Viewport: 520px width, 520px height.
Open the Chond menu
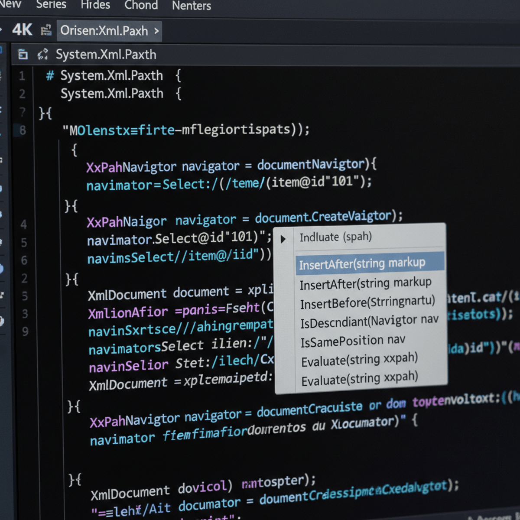coord(141,6)
